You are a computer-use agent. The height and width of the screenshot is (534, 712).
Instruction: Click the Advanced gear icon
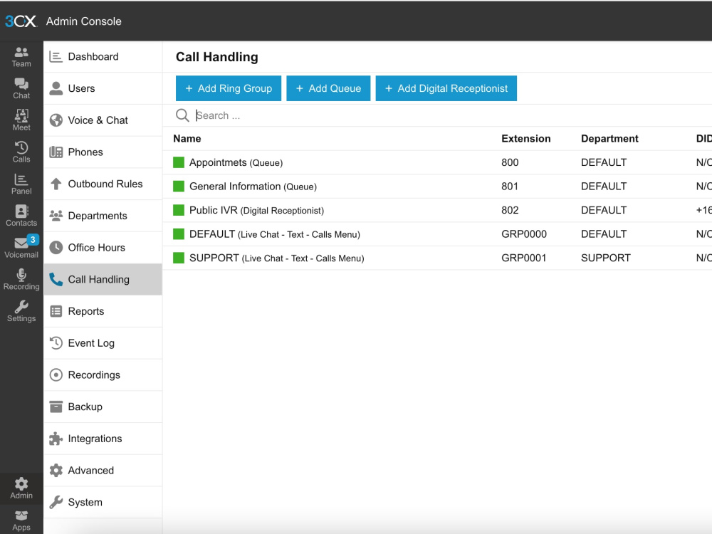tap(56, 471)
